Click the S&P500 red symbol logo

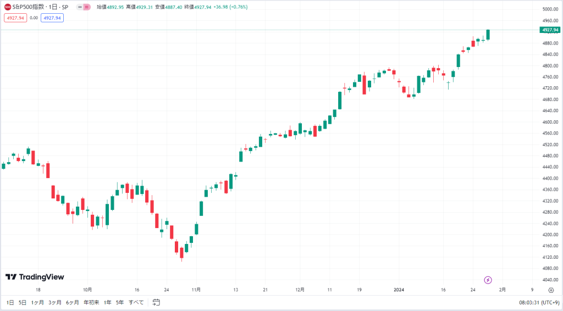(8, 7)
